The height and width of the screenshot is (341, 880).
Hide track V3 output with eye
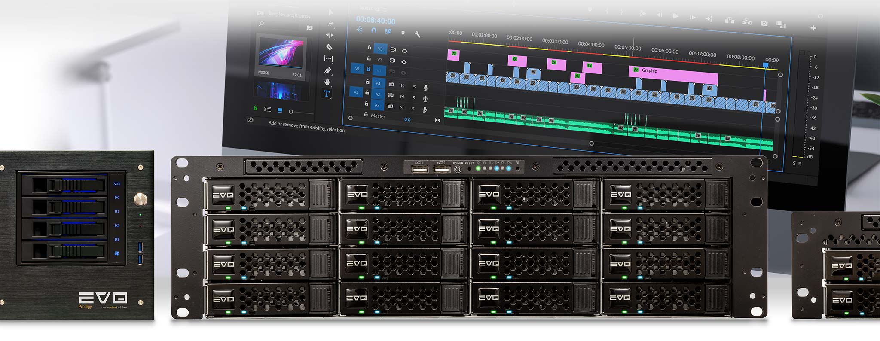point(404,51)
